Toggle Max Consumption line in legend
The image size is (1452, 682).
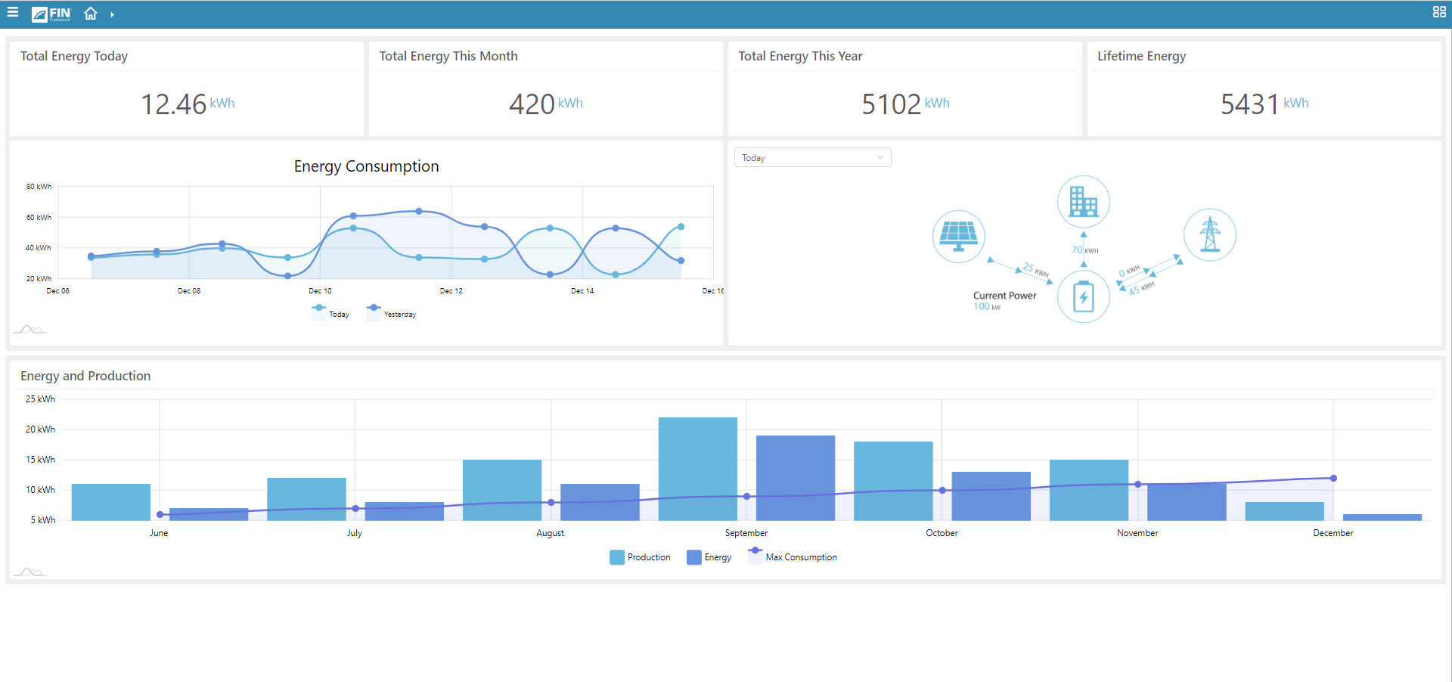pos(793,557)
